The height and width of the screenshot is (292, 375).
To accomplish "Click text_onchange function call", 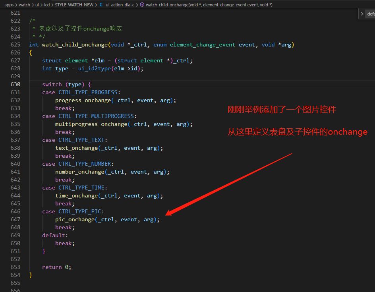I will (77, 148).
